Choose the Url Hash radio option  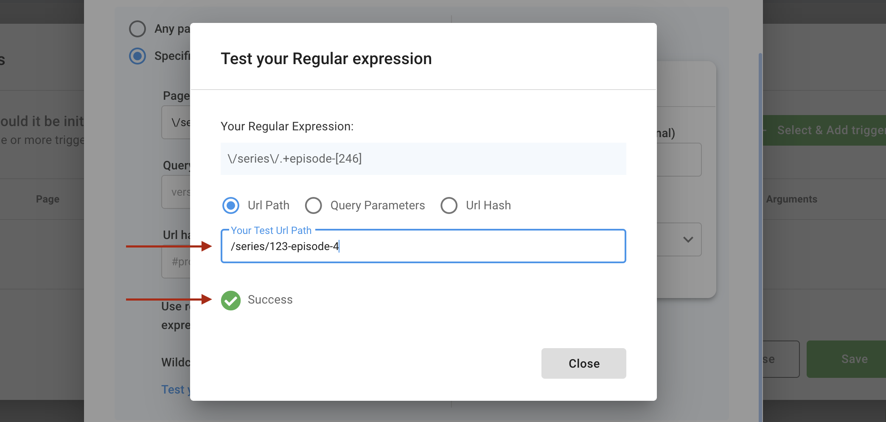pyautogui.click(x=449, y=205)
